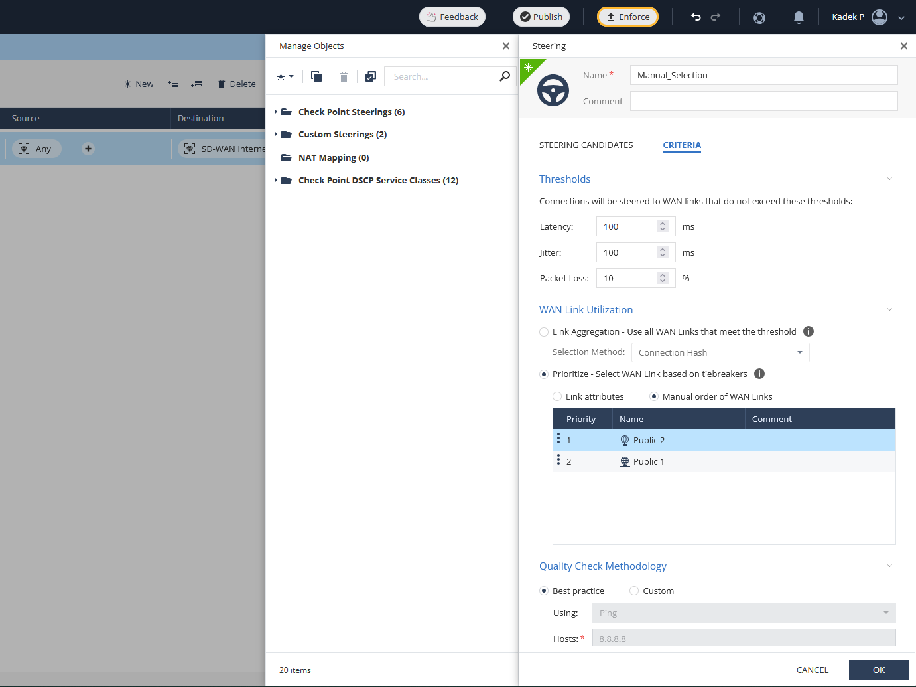916x687 pixels.
Task: Open the Selection Method Connection Hash dropdown
Action: pos(720,352)
